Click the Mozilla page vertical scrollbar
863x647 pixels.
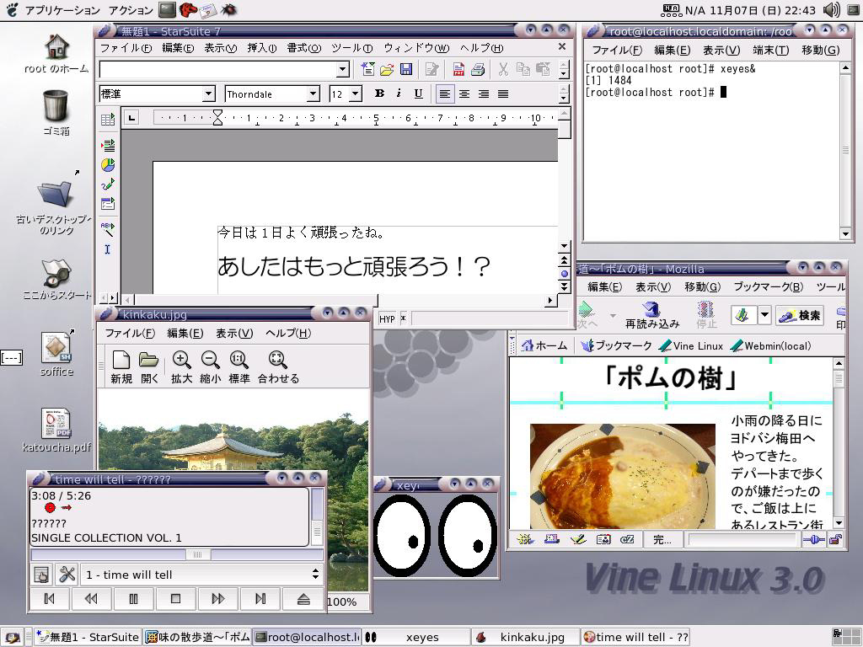point(839,443)
